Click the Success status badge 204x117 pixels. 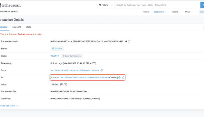coord(57,48)
